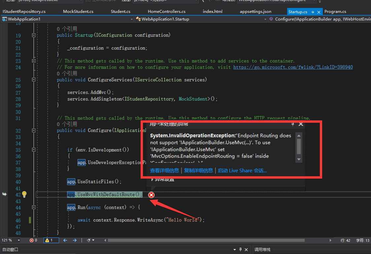Click the red exception icon near UseMvcWithDefaultRoute
This screenshot has height=254, width=371.
[151, 195]
